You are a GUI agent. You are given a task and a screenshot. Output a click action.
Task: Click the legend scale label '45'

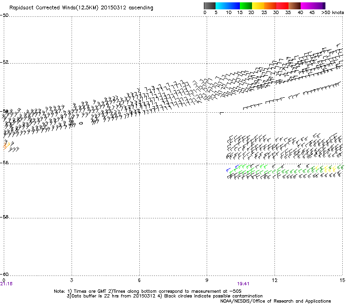[312, 13]
